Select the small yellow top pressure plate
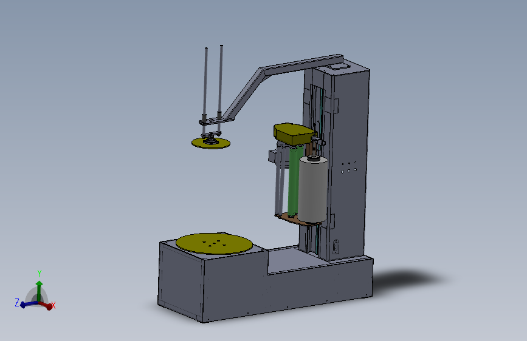The height and width of the screenshot is (341, 527). coord(211,143)
